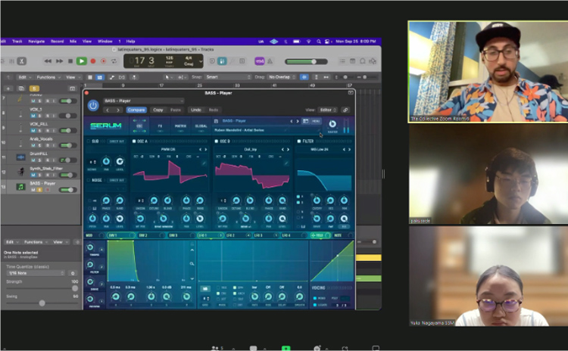Screen dimensions: 568x351
Task: Toggle the plugin power button in BASS - Player window
Action: coord(93,105)
